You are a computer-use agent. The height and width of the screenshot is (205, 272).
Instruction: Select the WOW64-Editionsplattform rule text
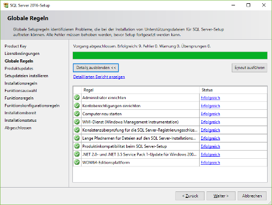point(106,163)
